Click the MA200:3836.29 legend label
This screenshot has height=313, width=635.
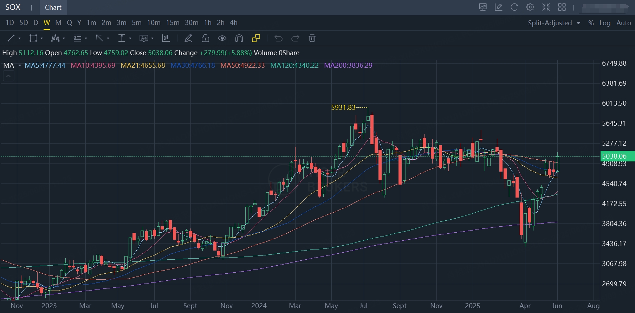[348, 66]
